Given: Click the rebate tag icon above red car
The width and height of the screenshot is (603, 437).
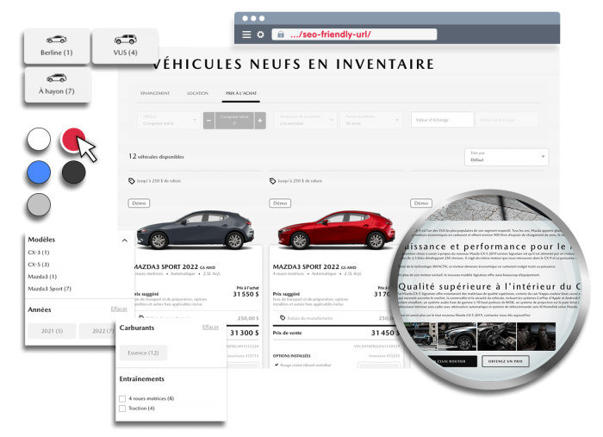Looking at the screenshot, I should point(273,181).
